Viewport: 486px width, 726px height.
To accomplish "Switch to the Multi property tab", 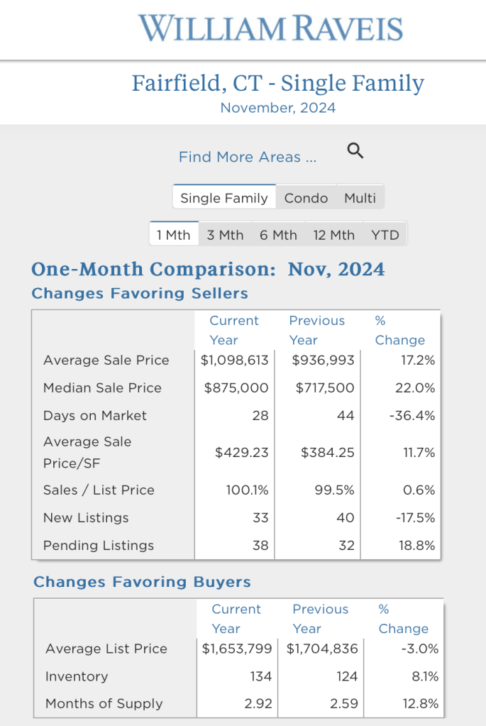I will click(x=360, y=198).
